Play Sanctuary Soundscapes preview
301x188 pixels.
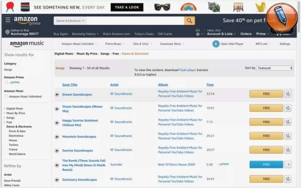57,180
